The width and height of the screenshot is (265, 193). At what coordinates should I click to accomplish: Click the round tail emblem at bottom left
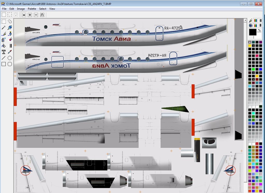click(26, 170)
